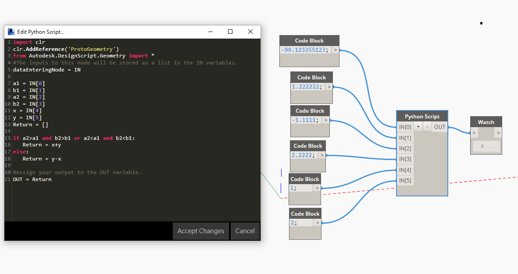Image resolution: width=518 pixels, height=274 pixels.
Task: Click the OUT port of the Python Script node
Action: click(439, 126)
